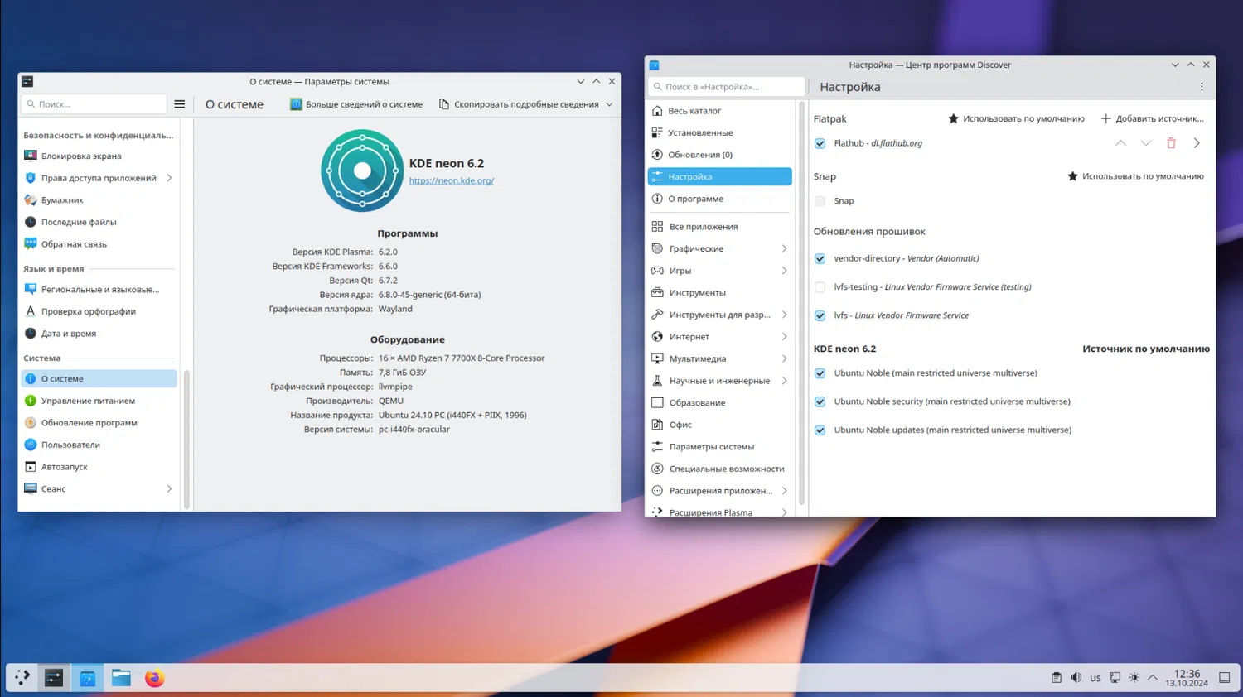Click Snap's 'Использовать по умолчанию' button
Viewport: 1243px width, 697px height.
point(1135,176)
